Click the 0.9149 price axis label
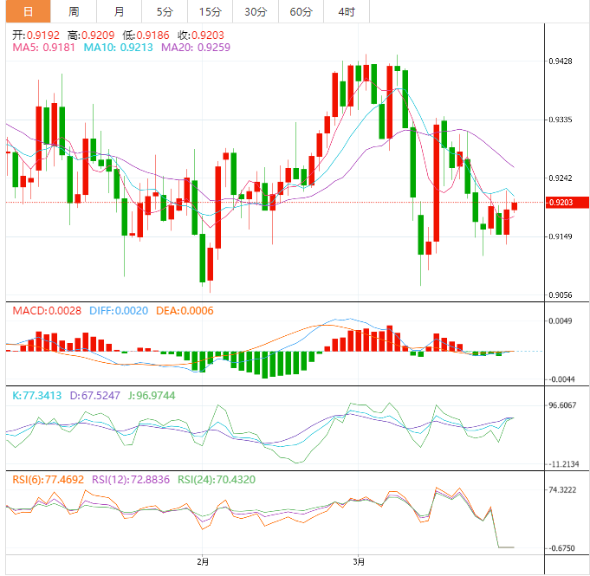This screenshot has width=590, height=576. click(x=561, y=236)
